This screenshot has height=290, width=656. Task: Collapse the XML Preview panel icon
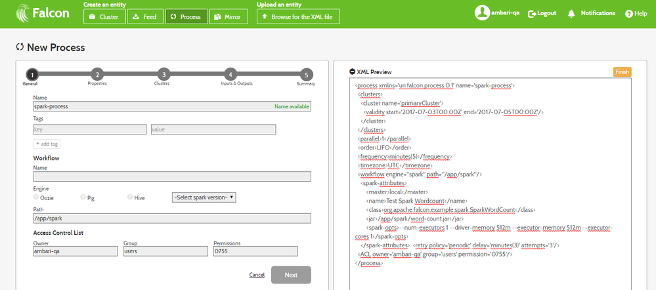[x=352, y=72]
